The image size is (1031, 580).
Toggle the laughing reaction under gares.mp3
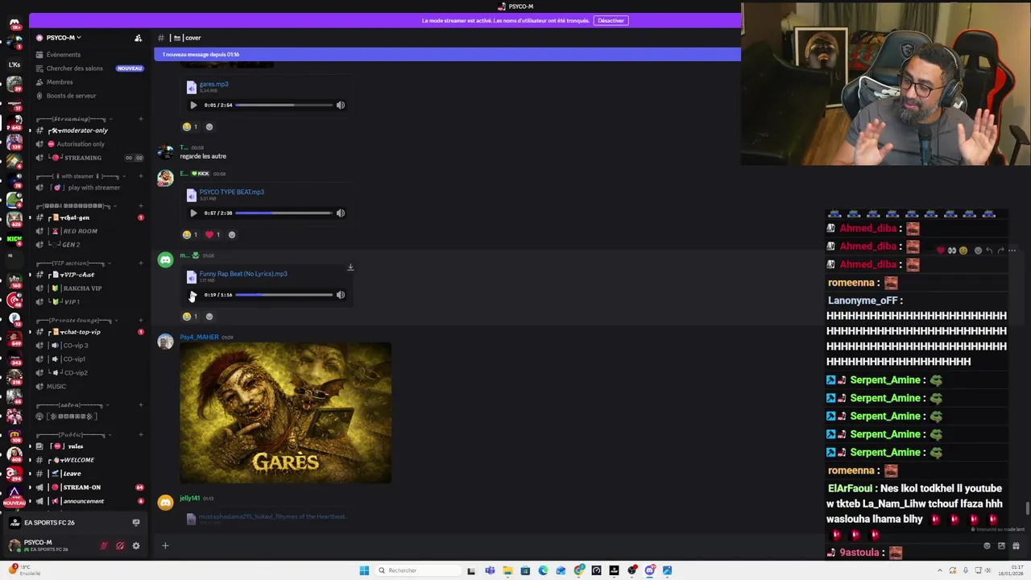coord(190,126)
